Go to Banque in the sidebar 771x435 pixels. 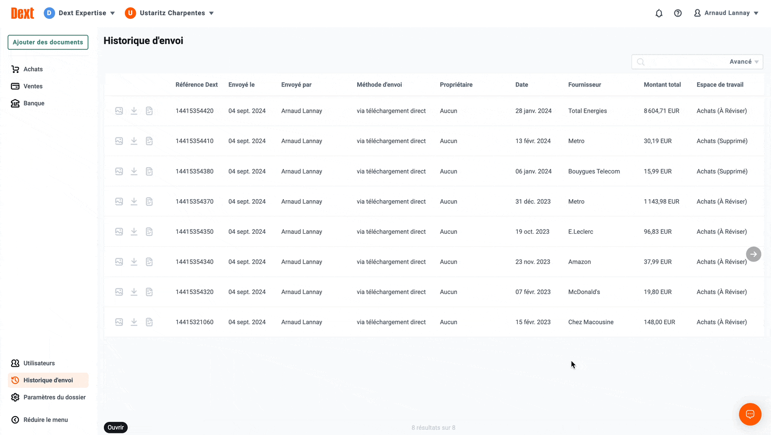(34, 103)
